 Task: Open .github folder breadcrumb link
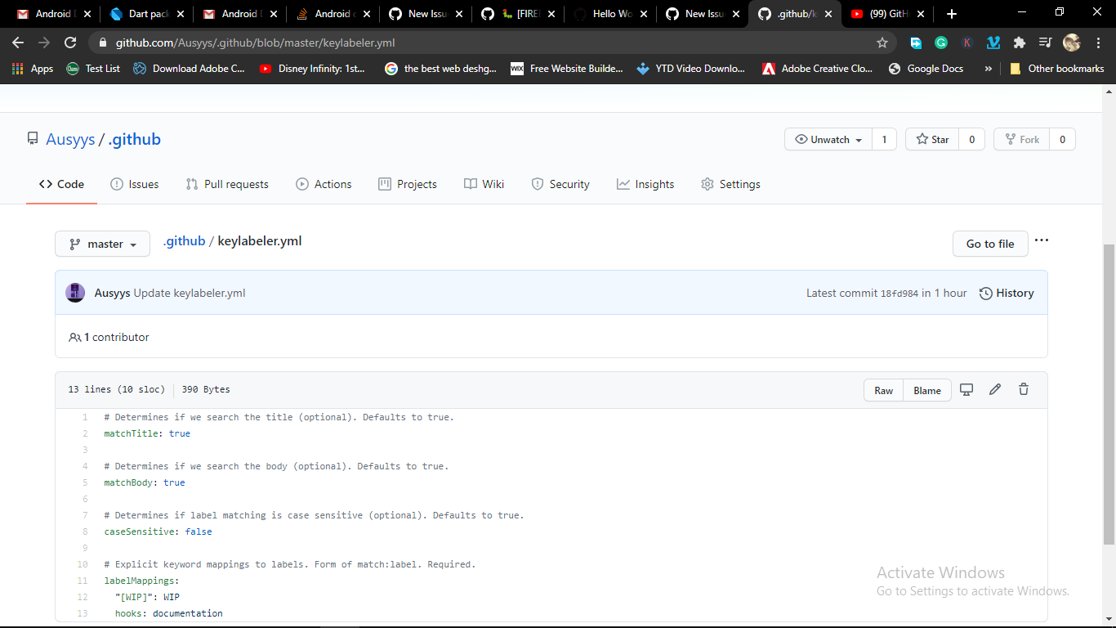point(184,240)
